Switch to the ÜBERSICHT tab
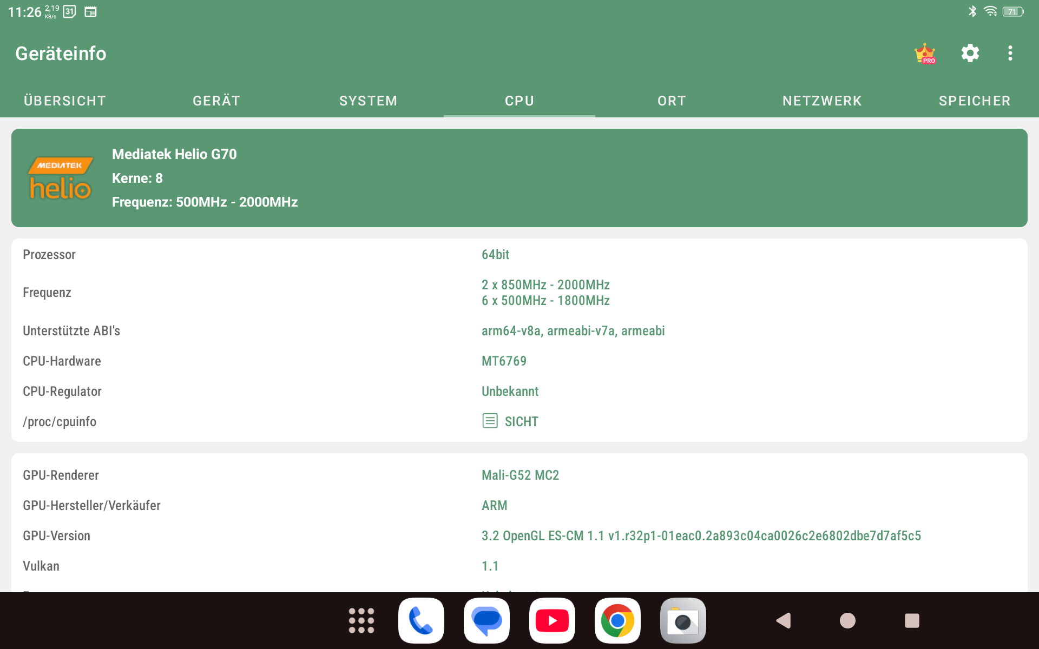Image resolution: width=1039 pixels, height=649 pixels. click(x=65, y=101)
